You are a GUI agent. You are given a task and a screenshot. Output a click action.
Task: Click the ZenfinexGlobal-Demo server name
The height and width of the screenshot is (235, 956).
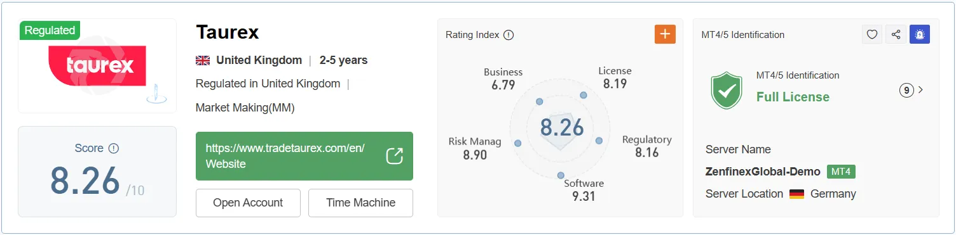tap(763, 172)
